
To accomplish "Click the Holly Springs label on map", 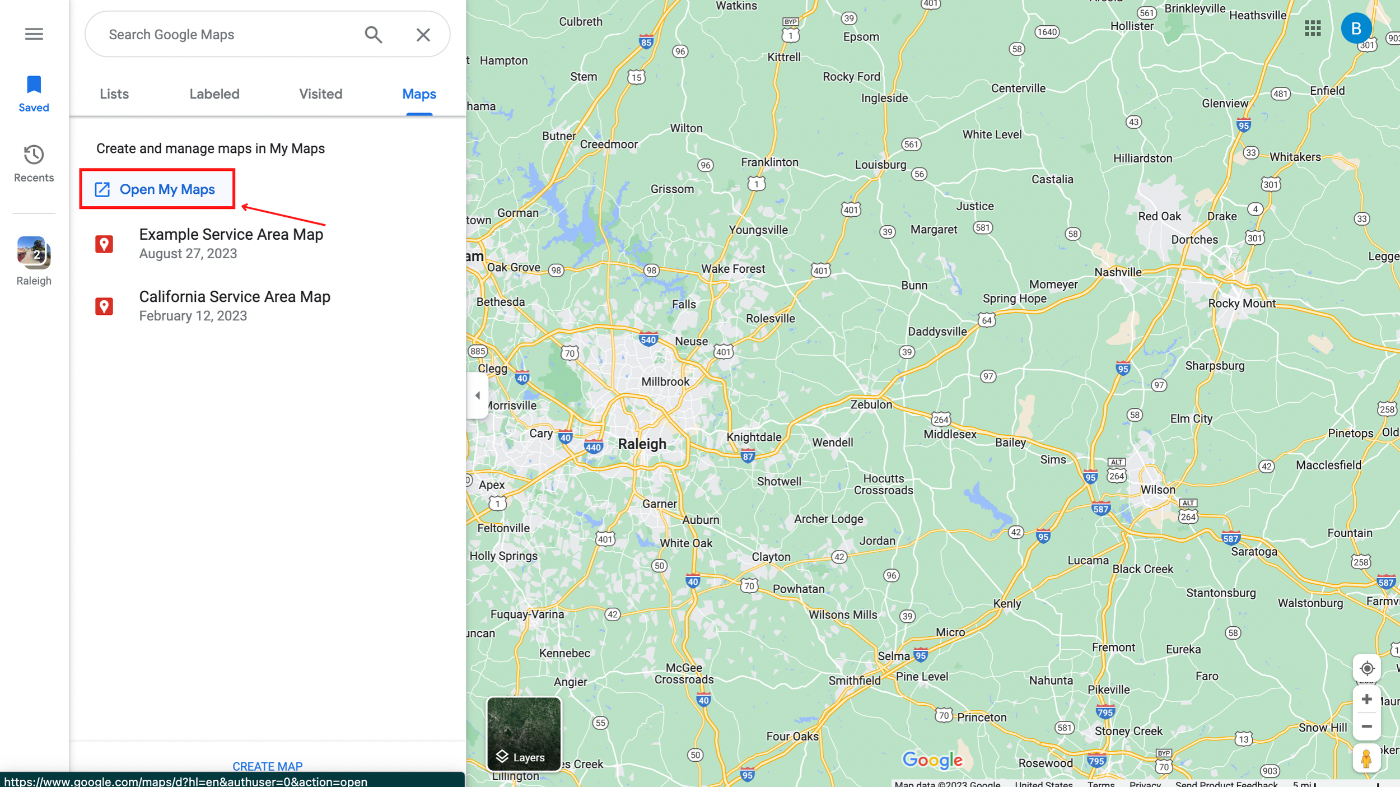I will click(503, 556).
